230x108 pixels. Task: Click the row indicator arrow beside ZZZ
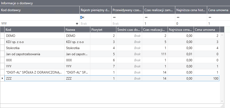[x=2, y=79]
